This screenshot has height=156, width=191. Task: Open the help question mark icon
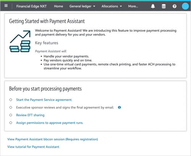(x=175, y=6)
